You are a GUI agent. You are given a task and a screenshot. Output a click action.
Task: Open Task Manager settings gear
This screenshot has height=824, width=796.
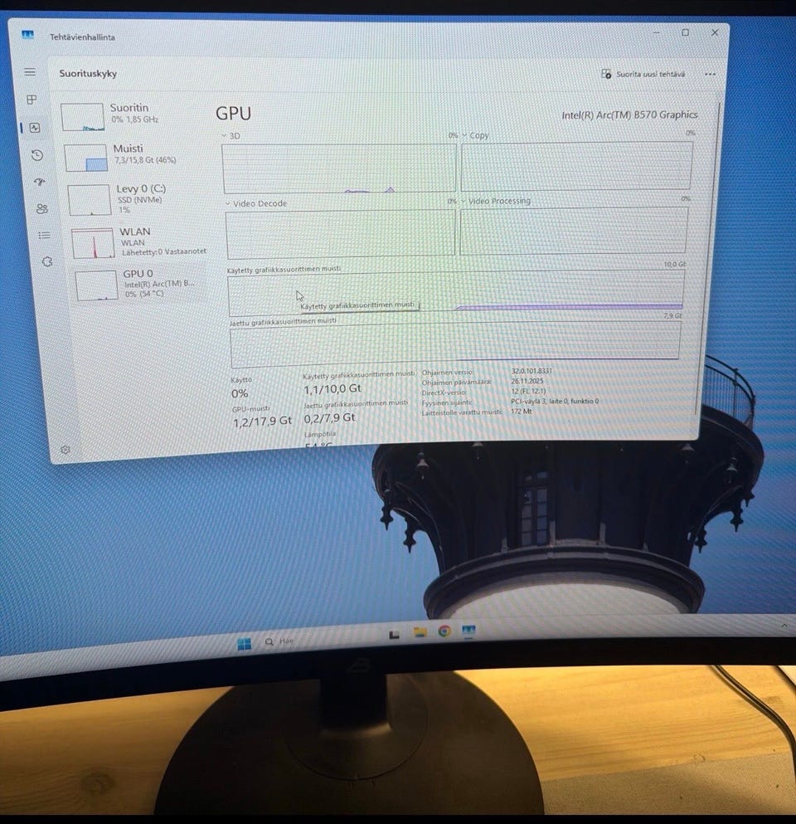coord(66,450)
